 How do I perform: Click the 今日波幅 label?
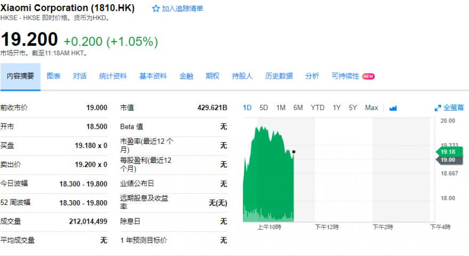point(14,184)
